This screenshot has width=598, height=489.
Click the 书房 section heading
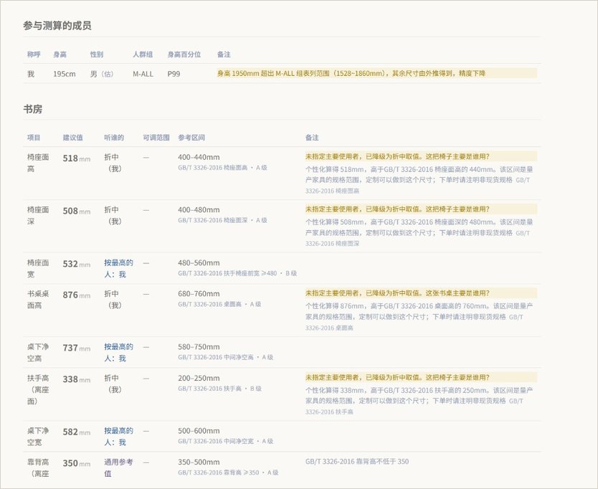(x=33, y=110)
